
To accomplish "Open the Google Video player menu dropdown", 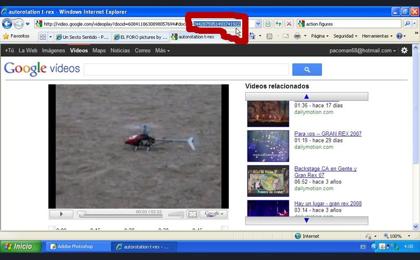I will (214, 214).
